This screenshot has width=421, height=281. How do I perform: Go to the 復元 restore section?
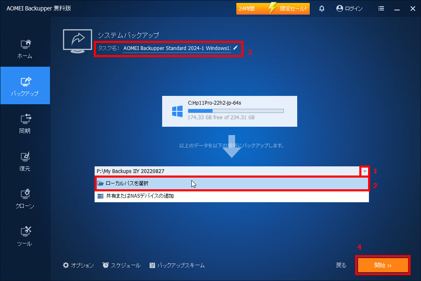[x=25, y=161]
